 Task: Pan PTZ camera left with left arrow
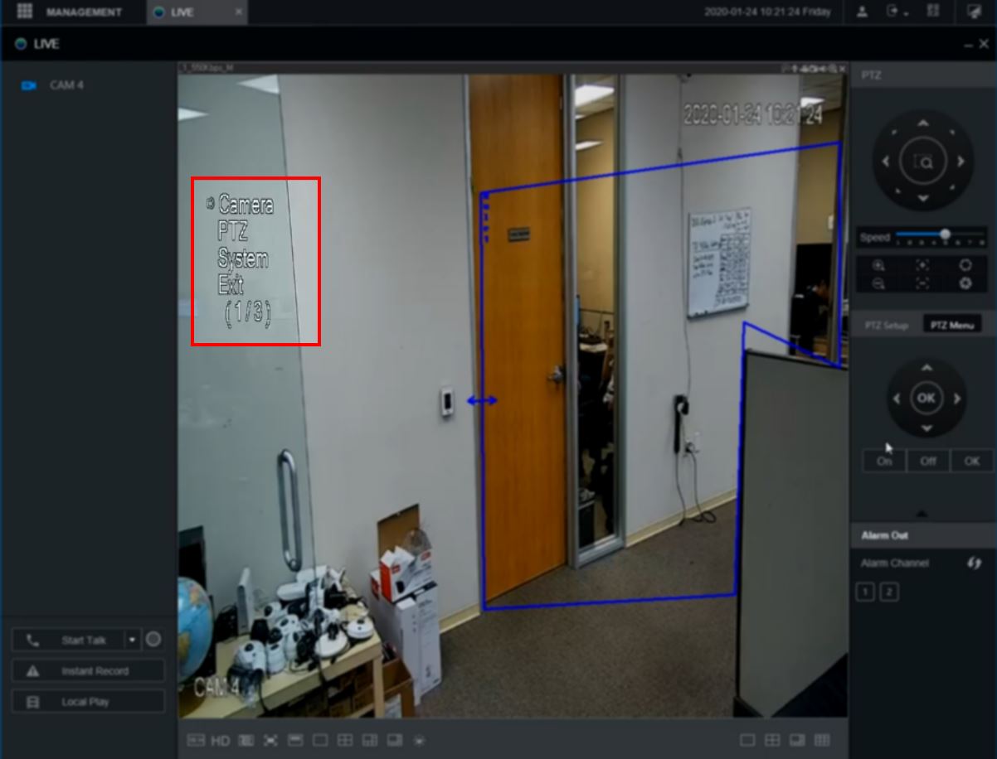pos(885,162)
